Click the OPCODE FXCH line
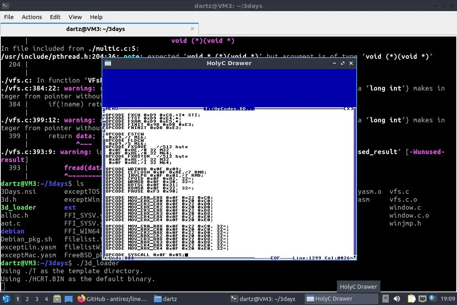Viewport: 457px width, 305px height. tap(153, 115)
